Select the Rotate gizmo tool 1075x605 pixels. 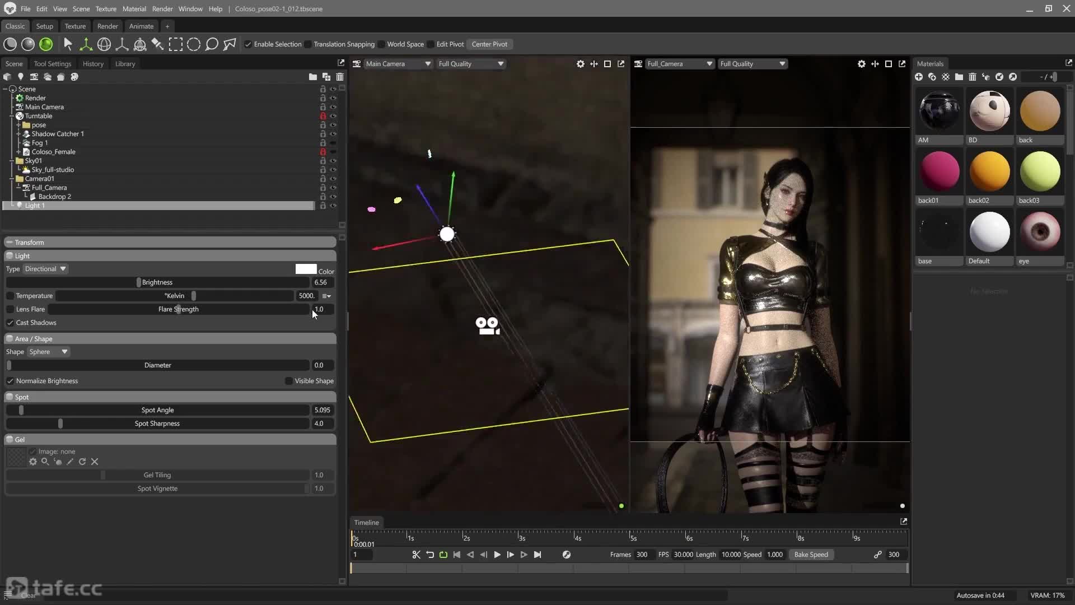click(104, 44)
